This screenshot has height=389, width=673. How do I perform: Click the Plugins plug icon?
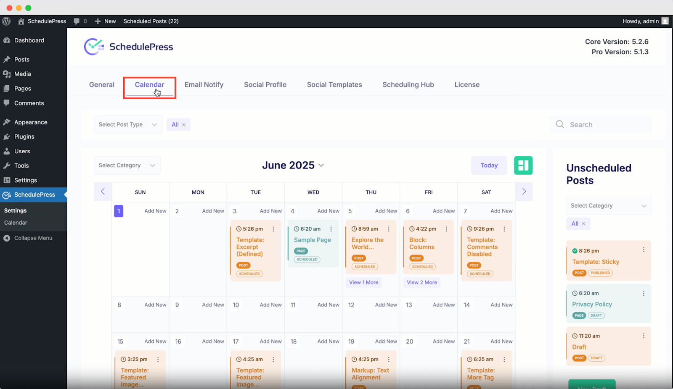[7, 137]
